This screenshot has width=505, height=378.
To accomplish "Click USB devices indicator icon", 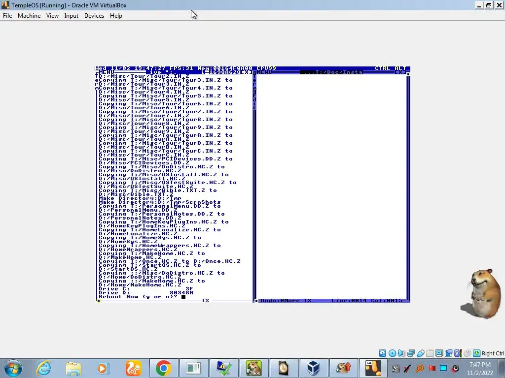I will point(420,353).
